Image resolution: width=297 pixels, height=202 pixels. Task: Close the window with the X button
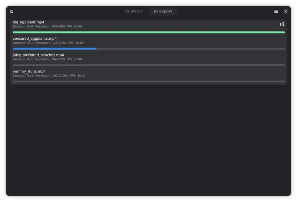[285, 12]
